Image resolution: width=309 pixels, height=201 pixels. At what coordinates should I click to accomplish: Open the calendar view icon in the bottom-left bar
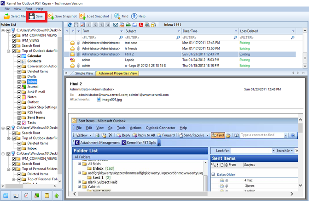click(6, 195)
